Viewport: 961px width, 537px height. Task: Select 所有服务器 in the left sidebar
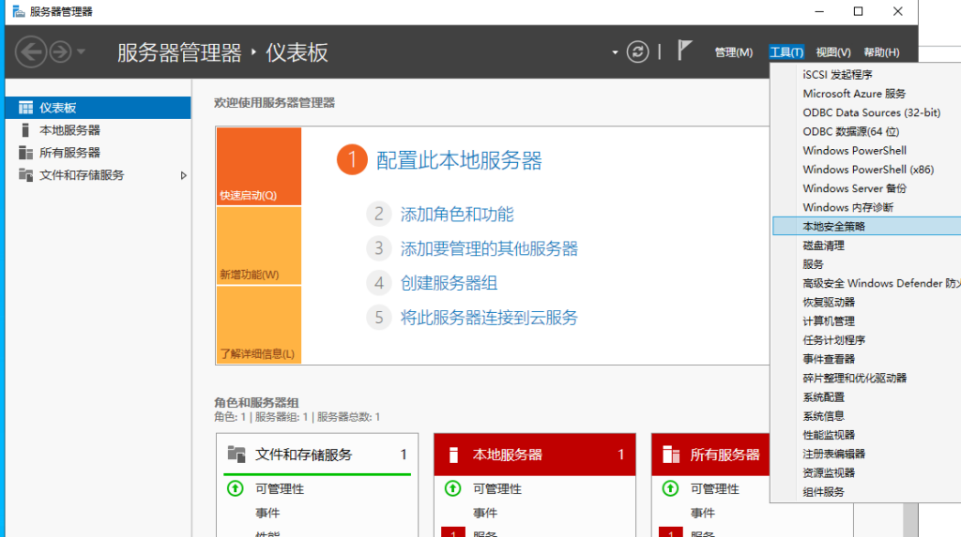[69, 153]
